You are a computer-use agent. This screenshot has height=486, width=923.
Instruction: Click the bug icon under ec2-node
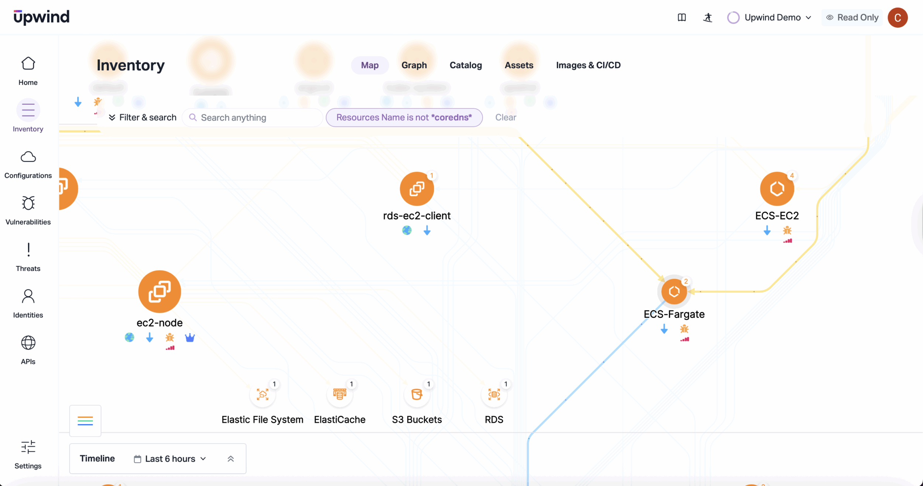169,337
